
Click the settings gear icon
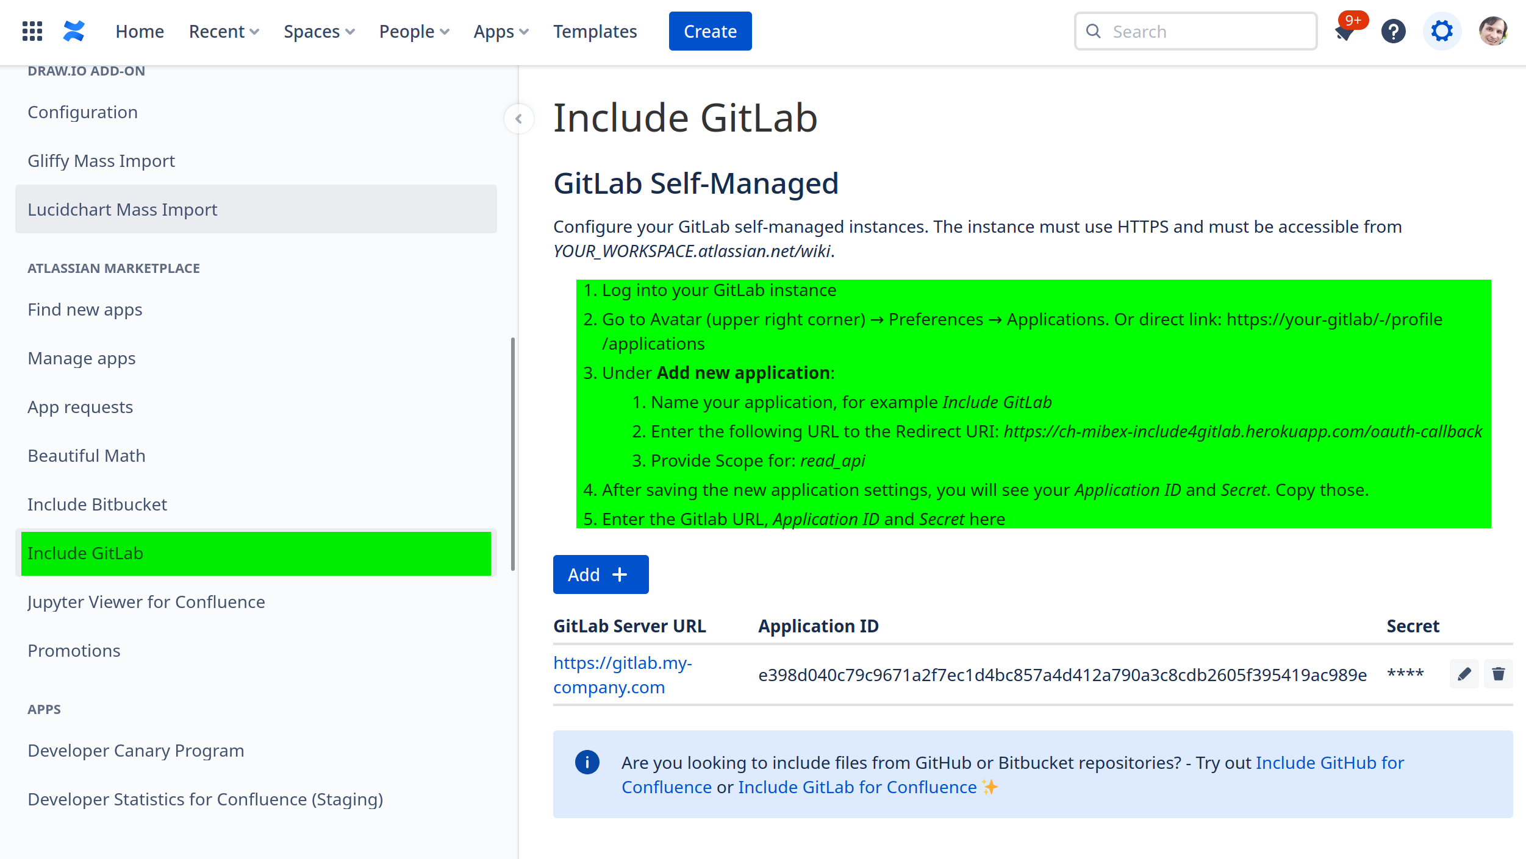pos(1441,31)
